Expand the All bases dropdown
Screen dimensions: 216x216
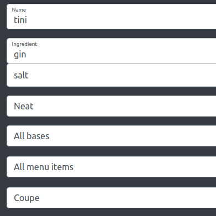pos(111,136)
